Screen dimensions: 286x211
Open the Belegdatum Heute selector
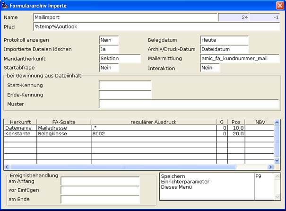pos(225,40)
